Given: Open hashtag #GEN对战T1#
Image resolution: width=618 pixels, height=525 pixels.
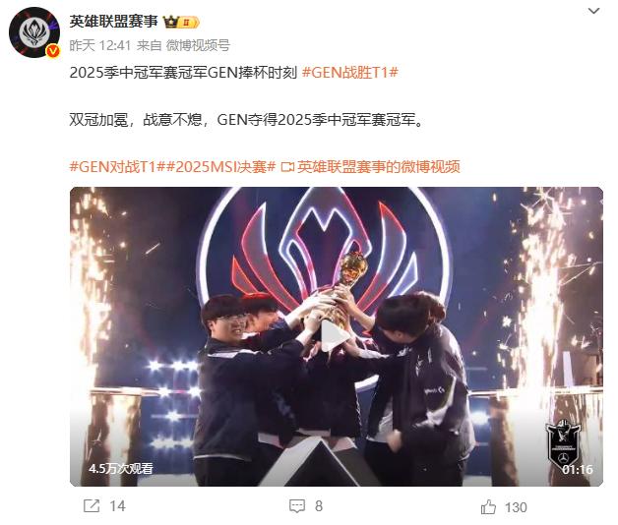Looking at the screenshot, I should (x=117, y=166).
